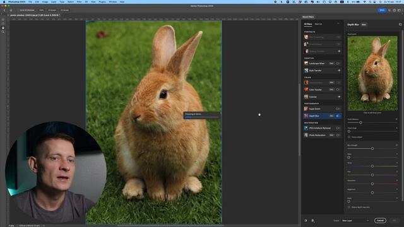
Task: Click the Cancel button
Action: [x=380, y=221]
